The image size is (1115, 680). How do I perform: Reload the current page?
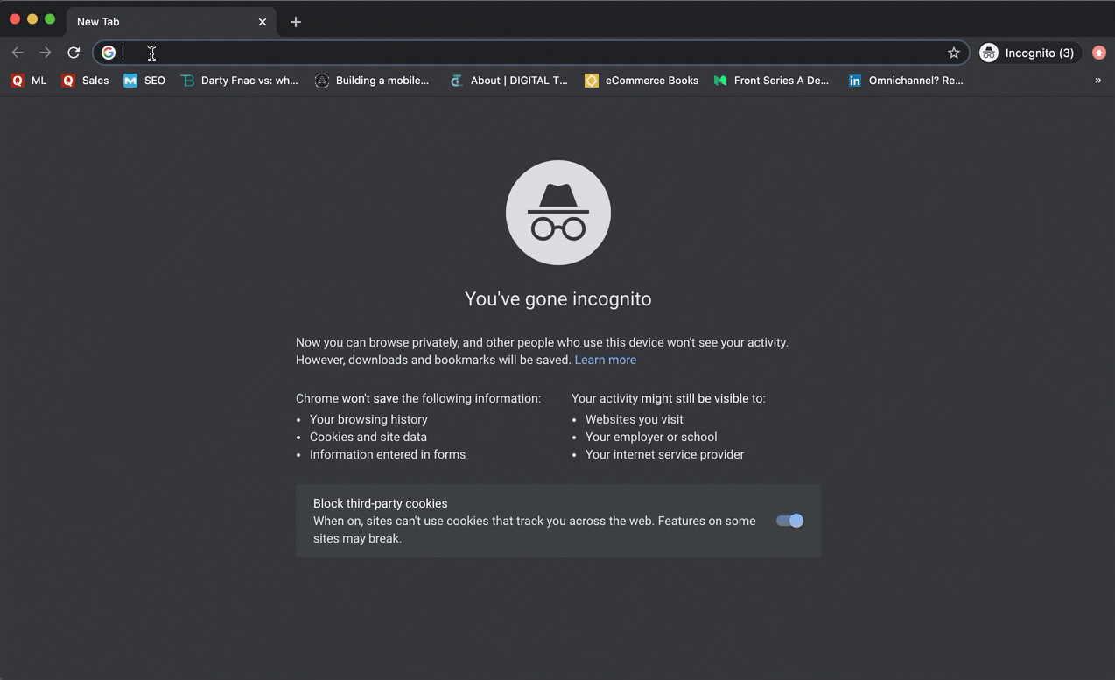click(74, 53)
